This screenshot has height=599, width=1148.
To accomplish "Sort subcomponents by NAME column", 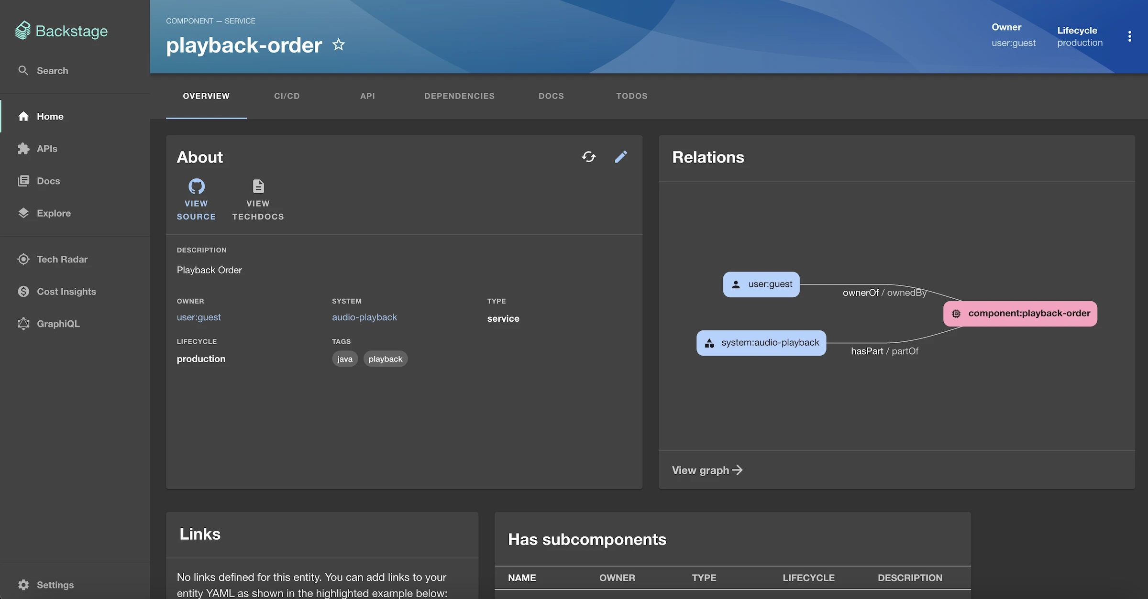I will 522,578.
